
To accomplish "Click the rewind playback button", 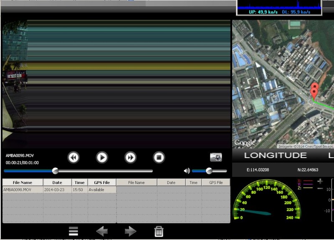I will click(x=73, y=158).
